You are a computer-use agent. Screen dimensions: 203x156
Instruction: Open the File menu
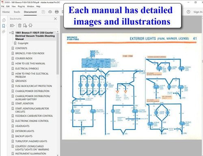click(x=3, y=6)
